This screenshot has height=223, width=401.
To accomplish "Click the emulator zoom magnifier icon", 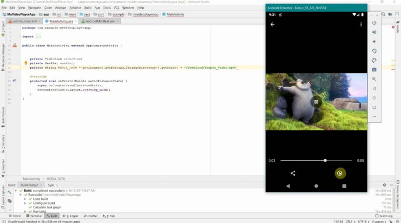I will (374, 79).
